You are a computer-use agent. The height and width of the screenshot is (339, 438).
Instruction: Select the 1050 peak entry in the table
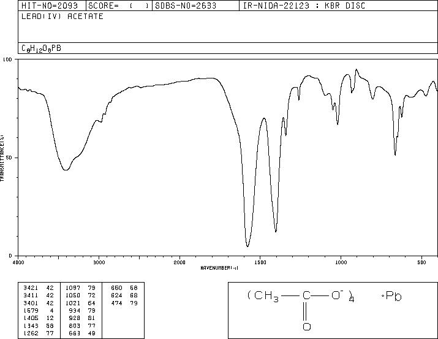tap(80, 295)
